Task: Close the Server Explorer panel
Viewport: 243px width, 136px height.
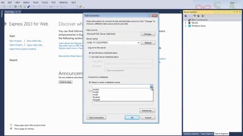Action: coord(240,12)
